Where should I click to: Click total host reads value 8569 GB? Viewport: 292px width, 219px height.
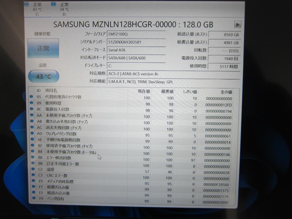click(224, 35)
